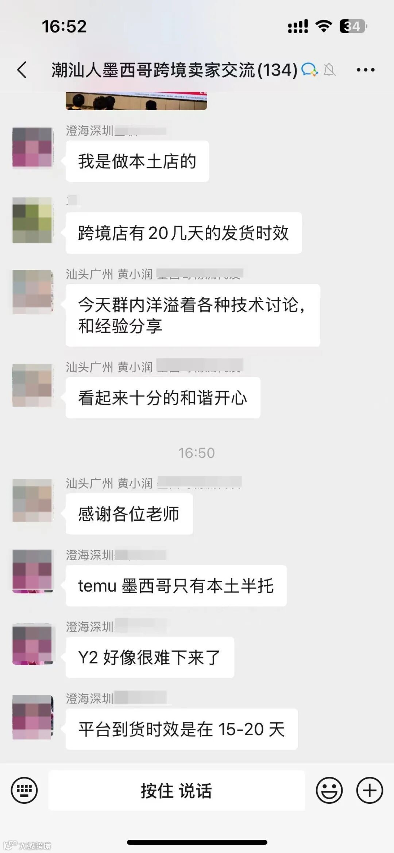
Task: Open the emoji smiley picker
Action: [329, 791]
